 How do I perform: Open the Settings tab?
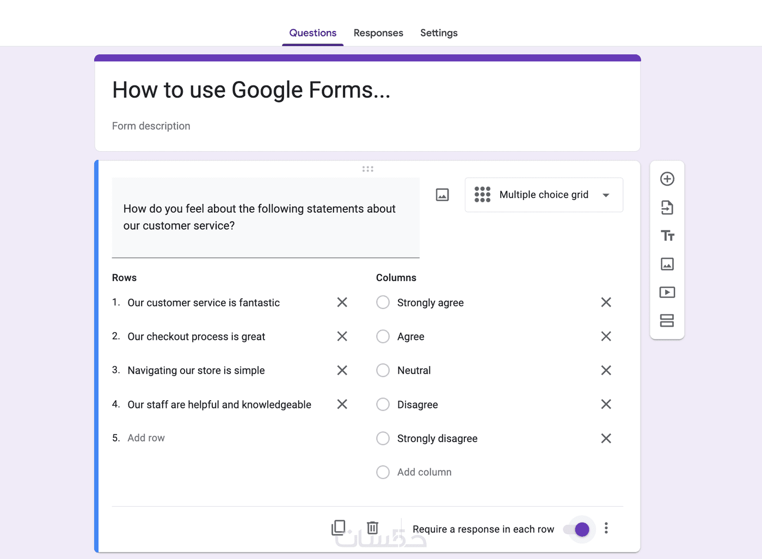[x=439, y=33]
